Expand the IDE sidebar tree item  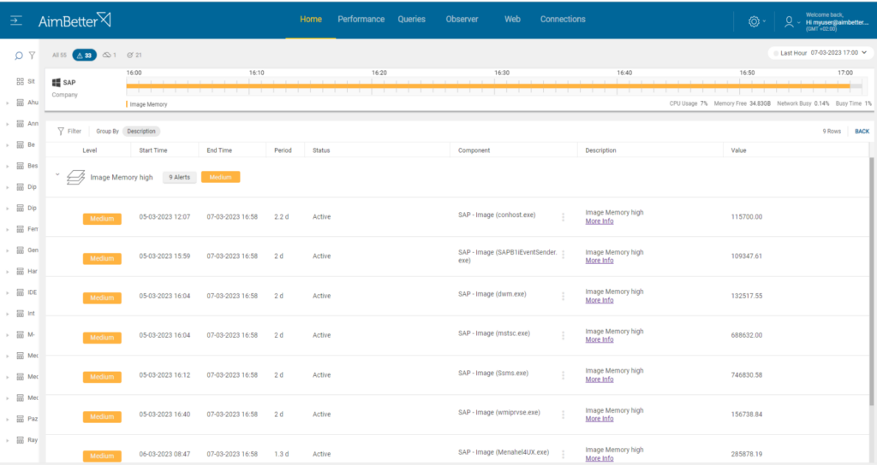point(7,292)
